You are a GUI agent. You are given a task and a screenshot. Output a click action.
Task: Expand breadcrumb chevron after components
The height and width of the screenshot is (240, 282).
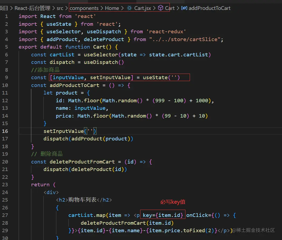pos(102,8)
